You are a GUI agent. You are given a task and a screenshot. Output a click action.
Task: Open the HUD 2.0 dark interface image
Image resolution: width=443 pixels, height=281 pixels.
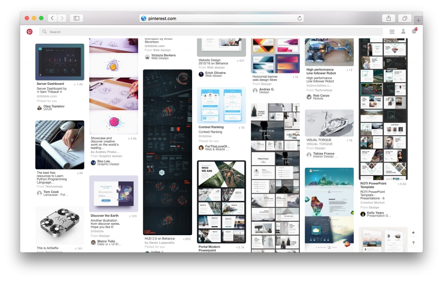pyautogui.click(x=167, y=152)
